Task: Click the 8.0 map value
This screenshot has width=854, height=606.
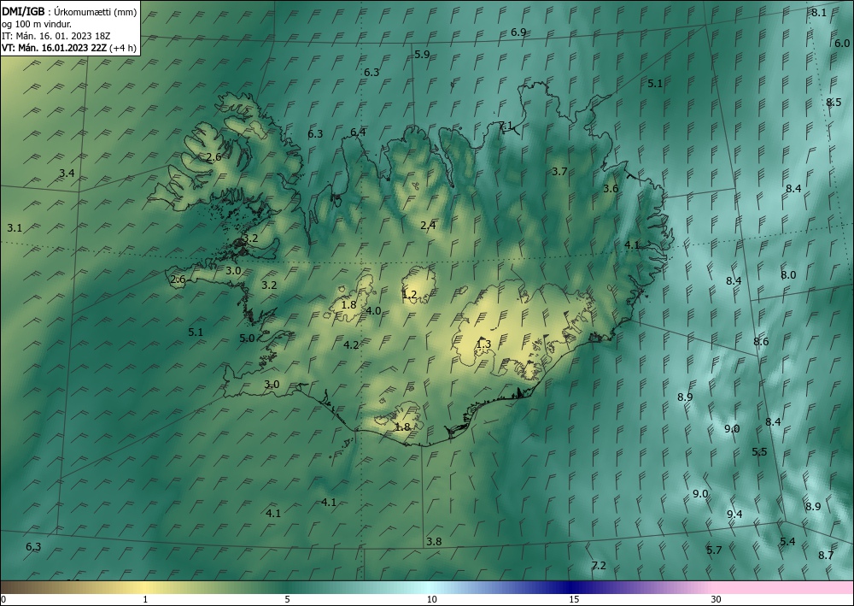Action: 788,274
